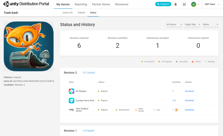Switch to the Publish tab

pos(81,13)
